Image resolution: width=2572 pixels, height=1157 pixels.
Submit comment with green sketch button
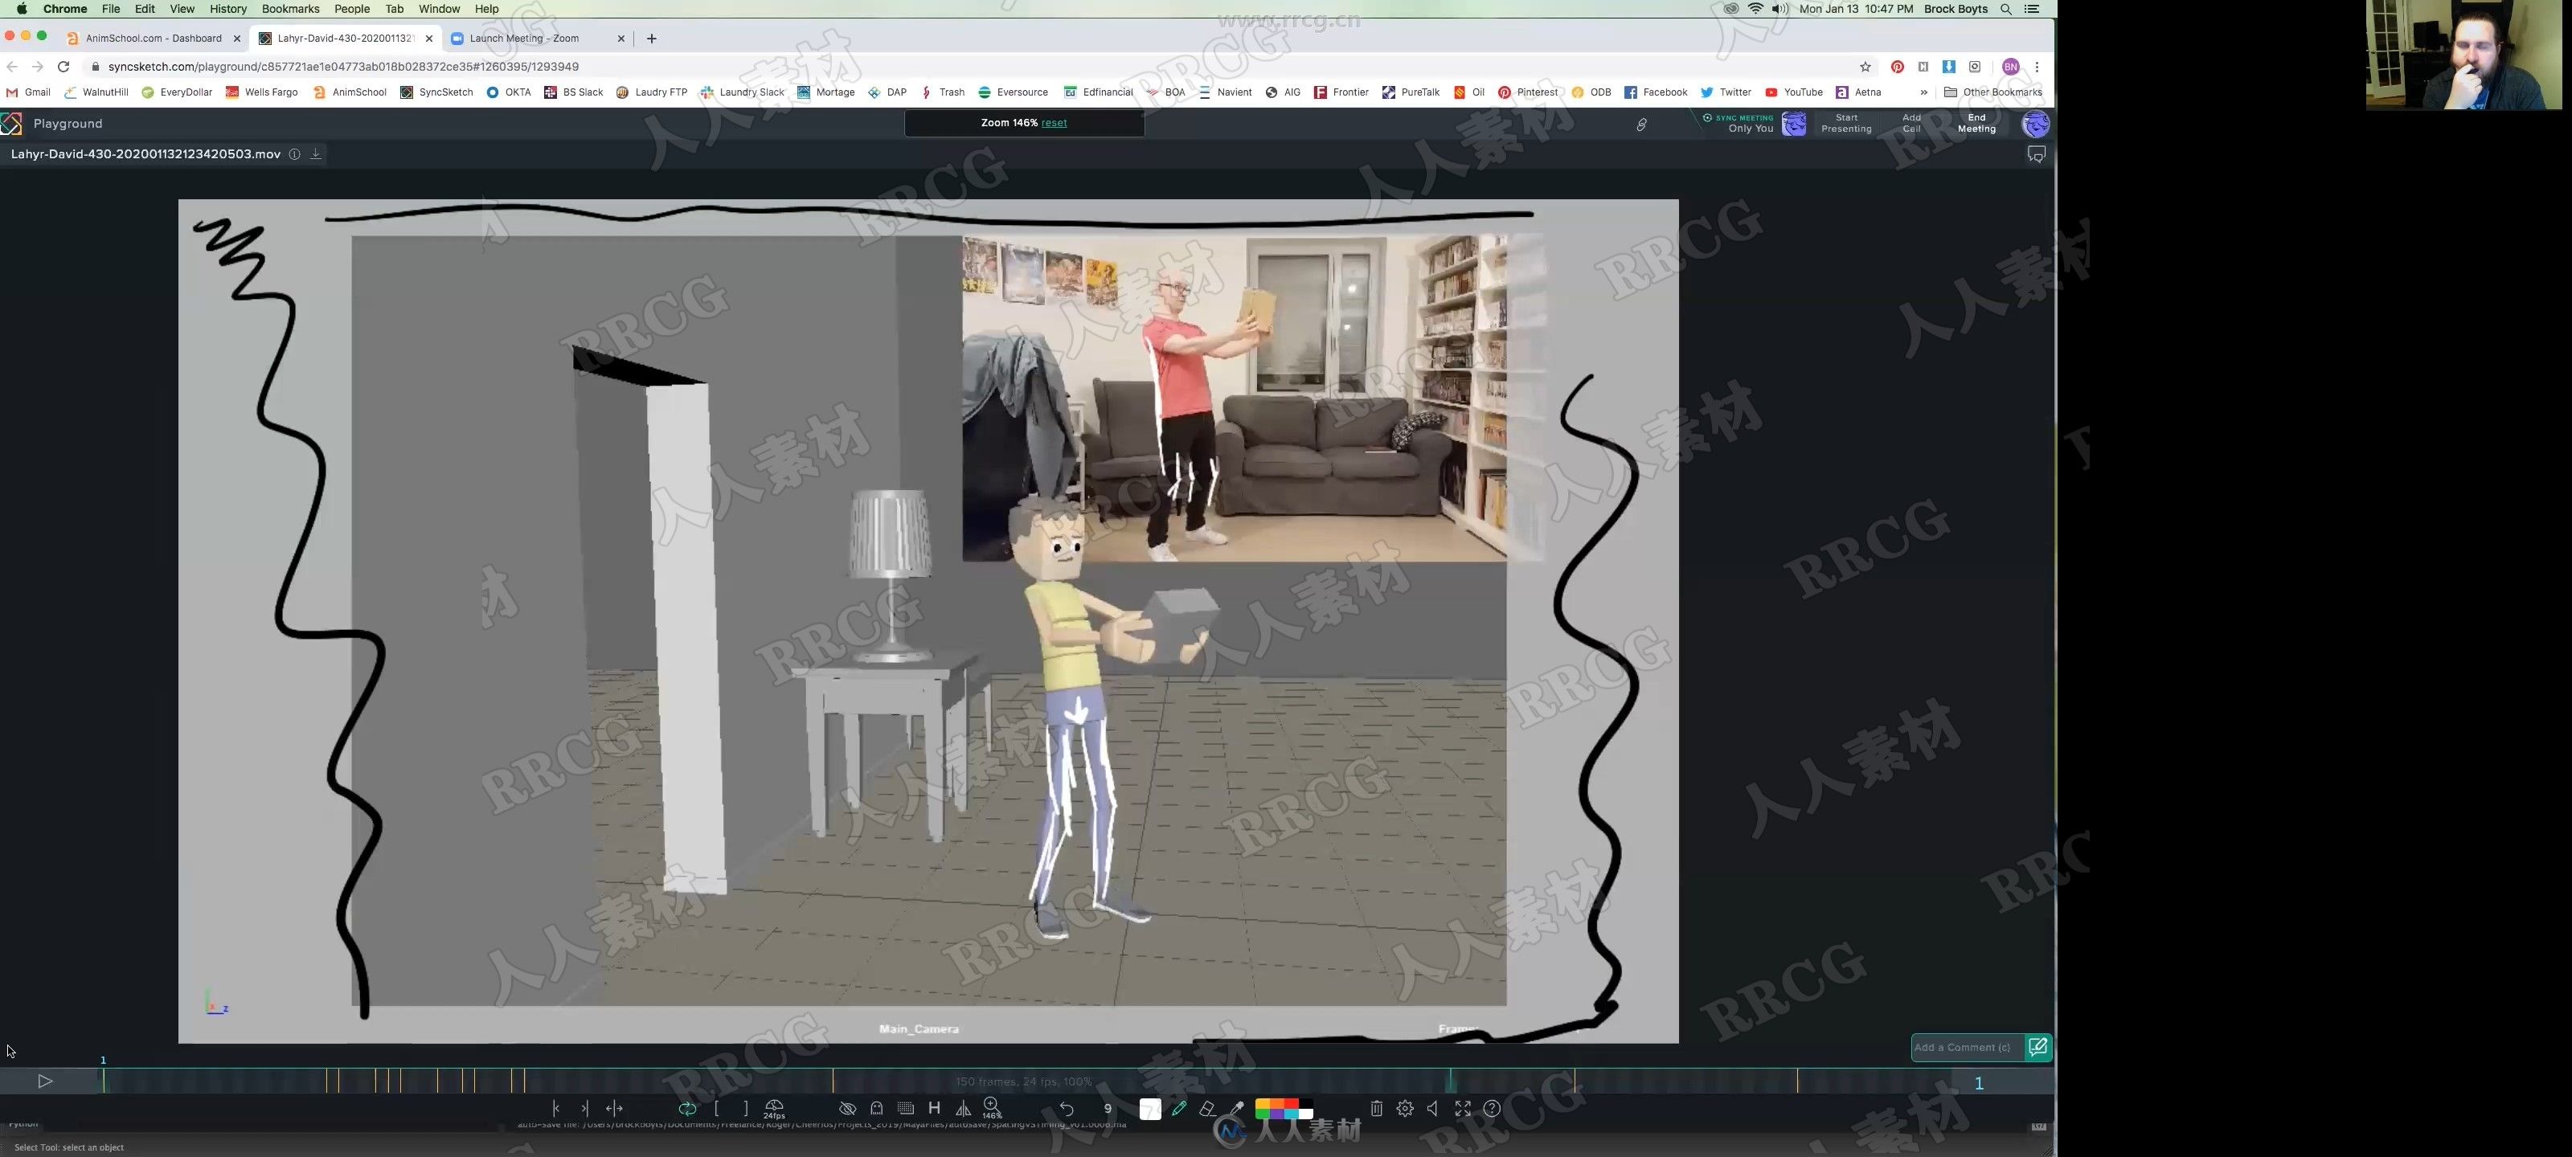pyautogui.click(x=2038, y=1047)
